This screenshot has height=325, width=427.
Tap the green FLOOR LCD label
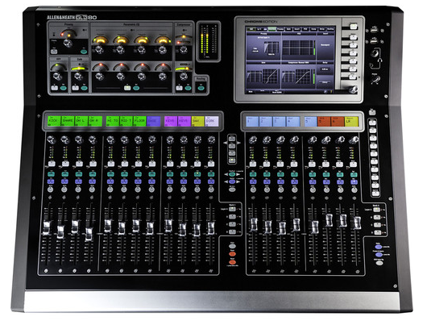[x=139, y=121]
